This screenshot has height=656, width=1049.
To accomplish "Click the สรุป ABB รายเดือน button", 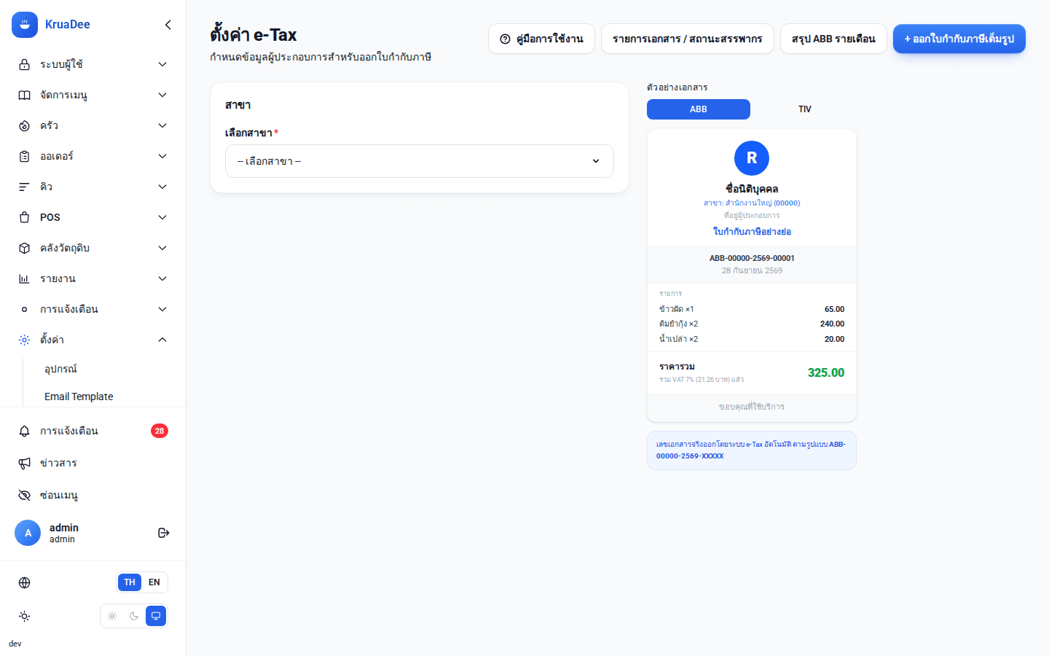I will click(x=833, y=39).
